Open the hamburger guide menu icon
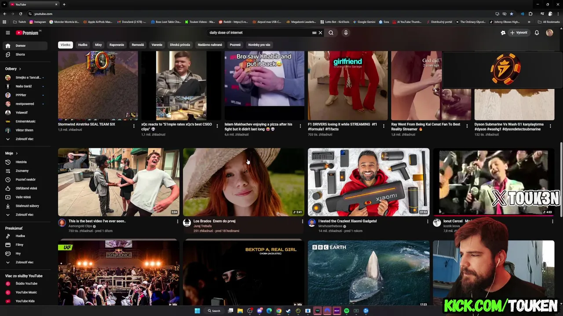The width and height of the screenshot is (563, 316). [7, 32]
